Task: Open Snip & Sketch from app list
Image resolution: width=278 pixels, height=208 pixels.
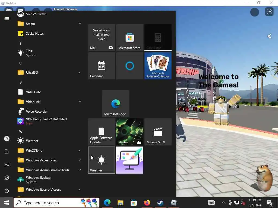Action: click(49, 14)
